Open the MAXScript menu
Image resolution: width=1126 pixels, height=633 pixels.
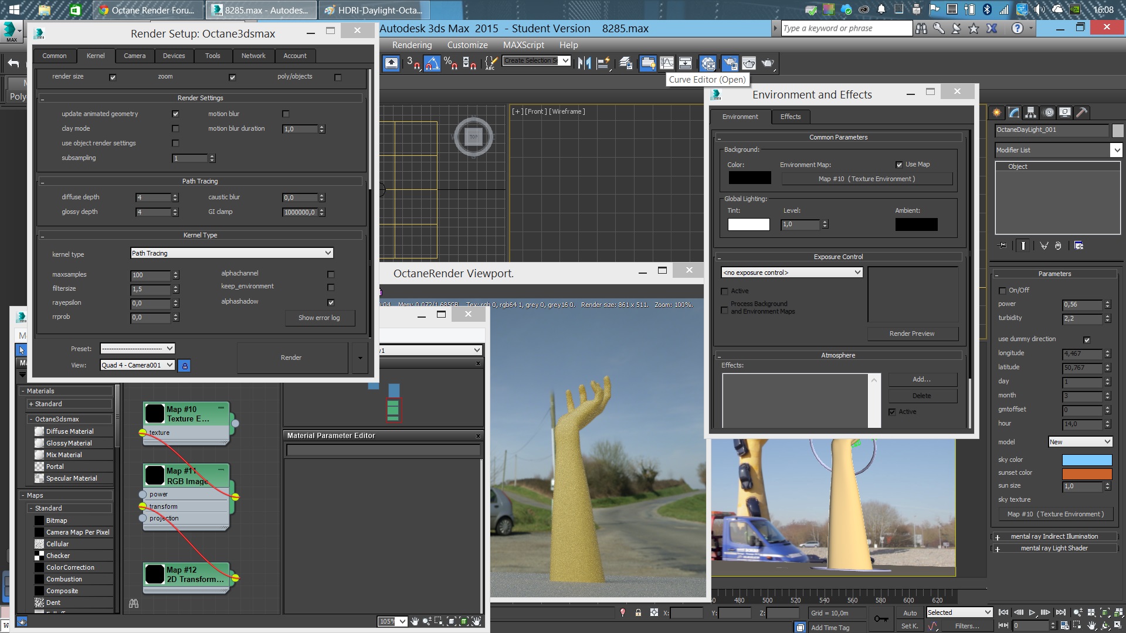523,45
